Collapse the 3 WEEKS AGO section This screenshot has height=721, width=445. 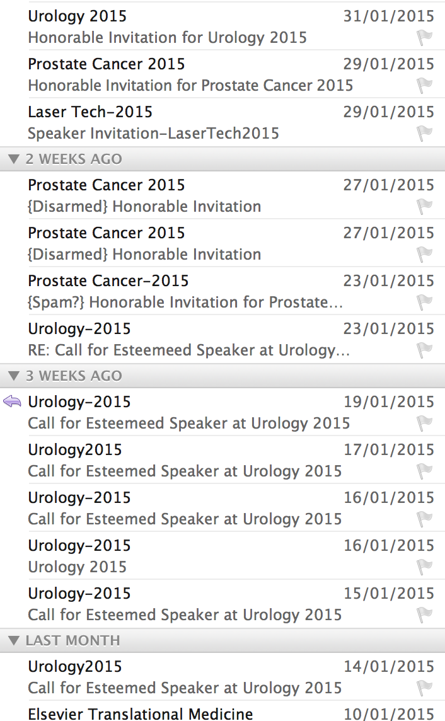(x=14, y=376)
